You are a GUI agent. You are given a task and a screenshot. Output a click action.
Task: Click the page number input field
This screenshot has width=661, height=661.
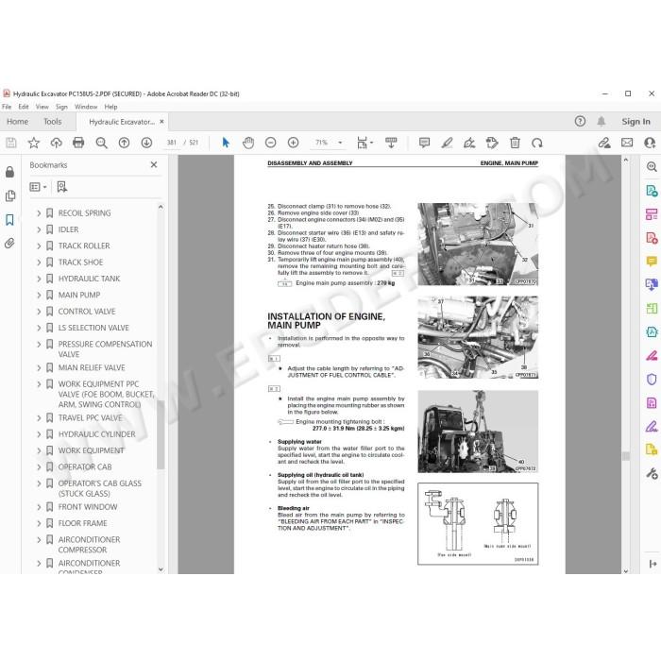(172, 143)
